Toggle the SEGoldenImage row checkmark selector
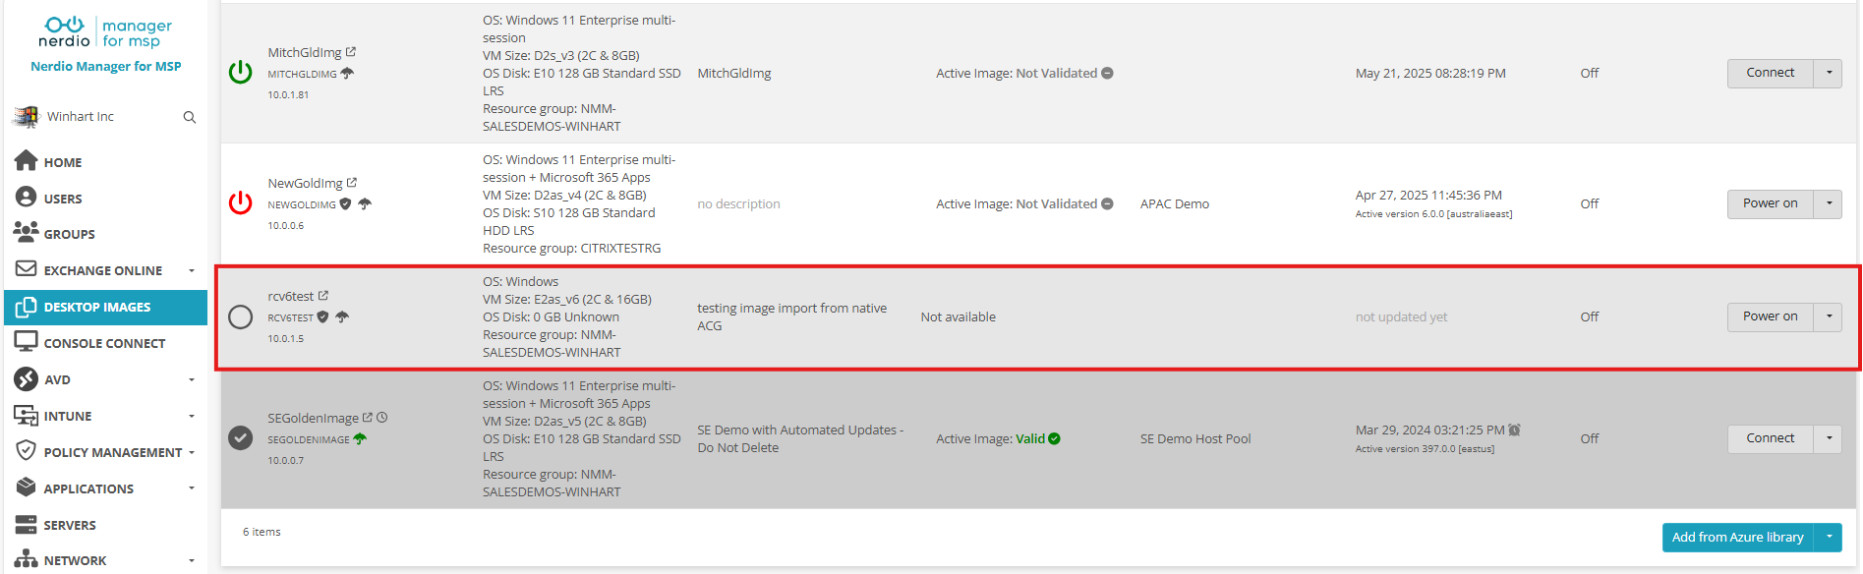 click(240, 437)
